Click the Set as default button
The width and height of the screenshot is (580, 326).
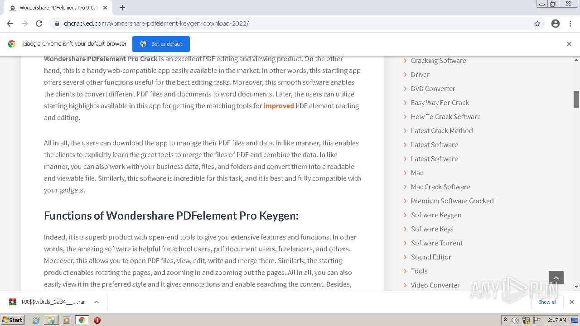click(x=161, y=44)
